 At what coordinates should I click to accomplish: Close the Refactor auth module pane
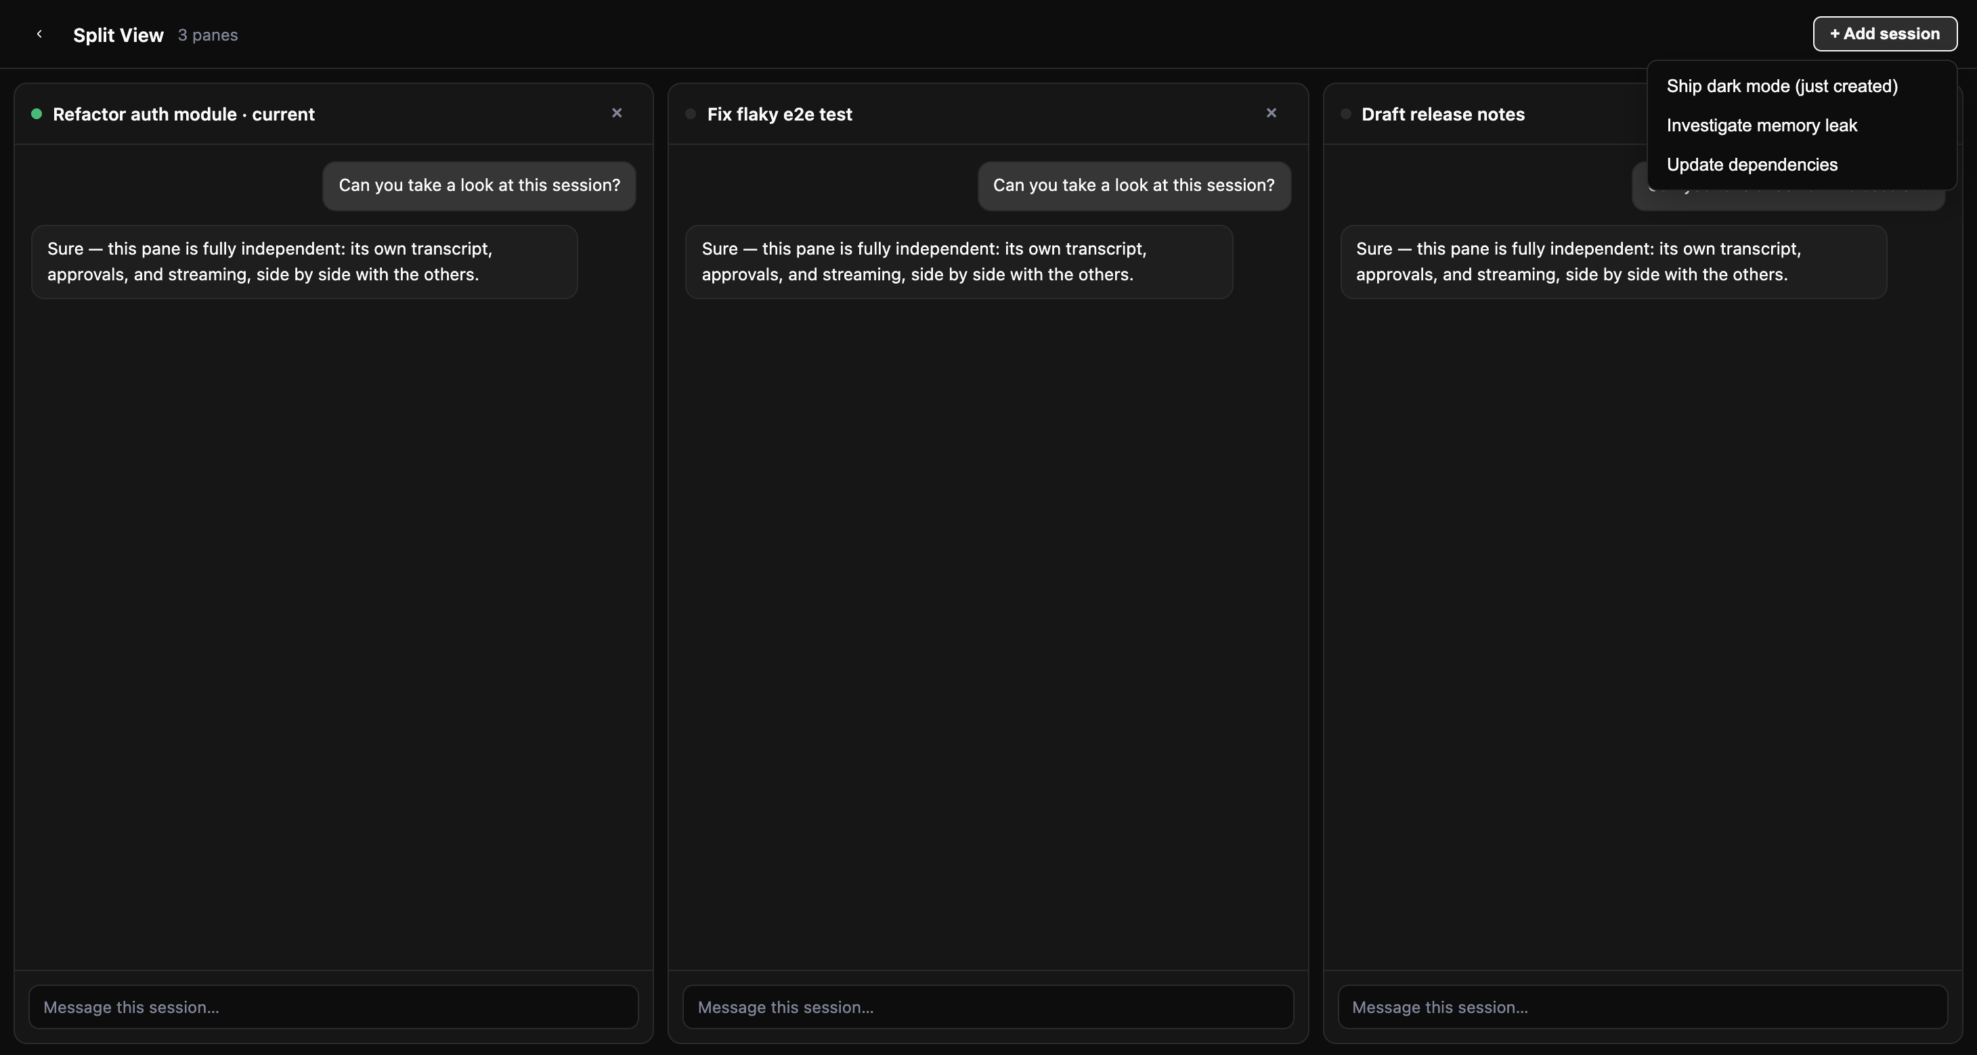[x=616, y=113]
